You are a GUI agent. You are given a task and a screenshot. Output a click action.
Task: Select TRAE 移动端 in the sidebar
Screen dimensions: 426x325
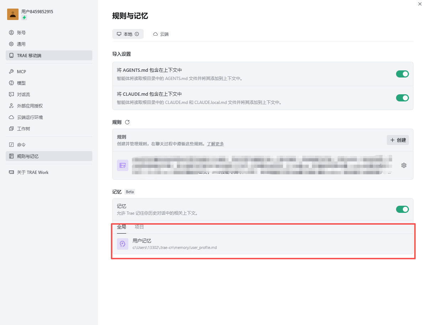[x=49, y=55]
